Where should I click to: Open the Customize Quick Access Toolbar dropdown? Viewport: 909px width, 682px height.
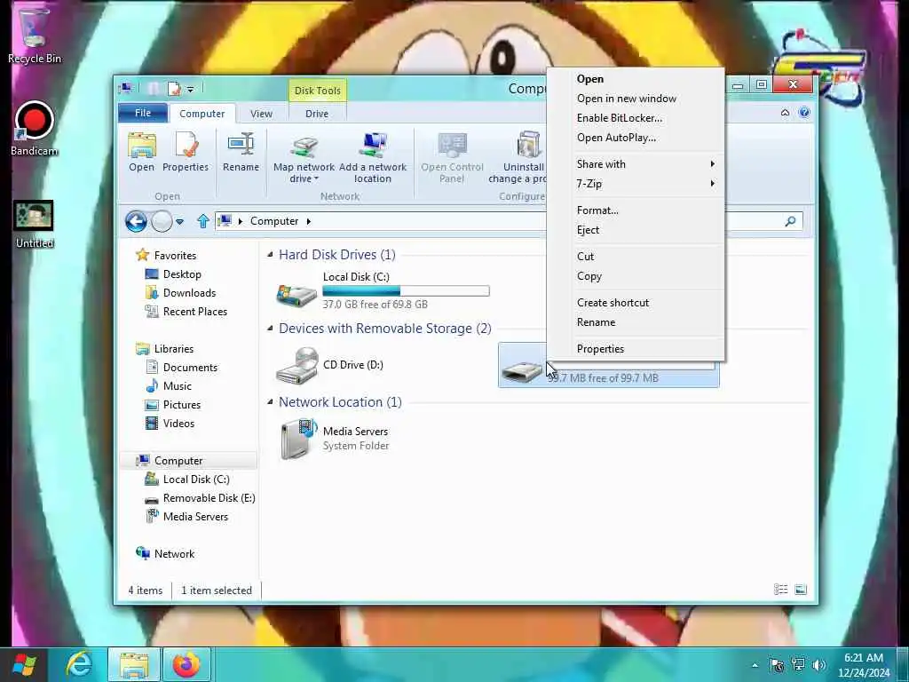(190, 90)
